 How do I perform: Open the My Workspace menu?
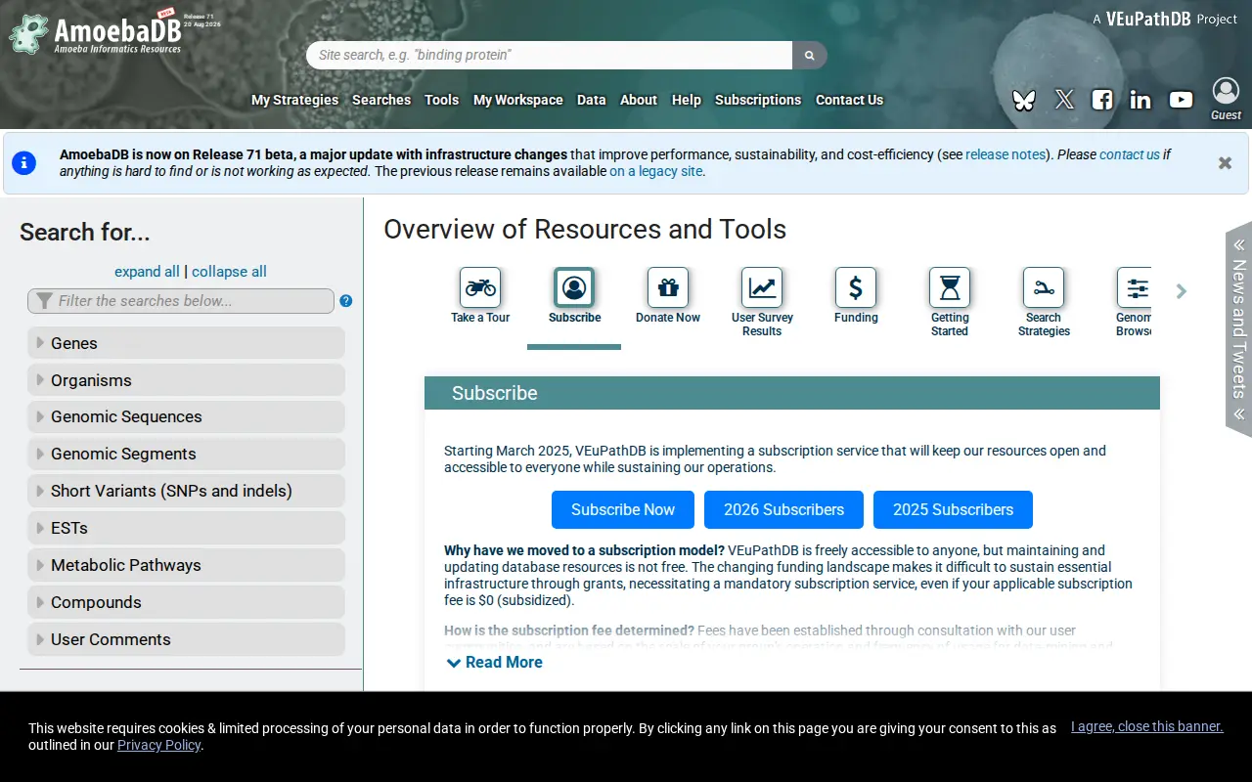tap(517, 100)
